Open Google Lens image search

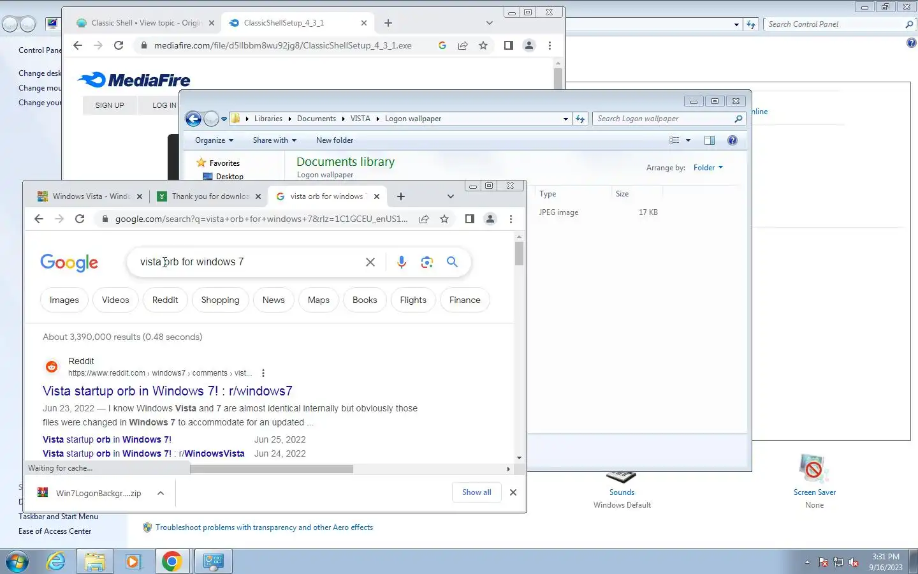coord(426,262)
